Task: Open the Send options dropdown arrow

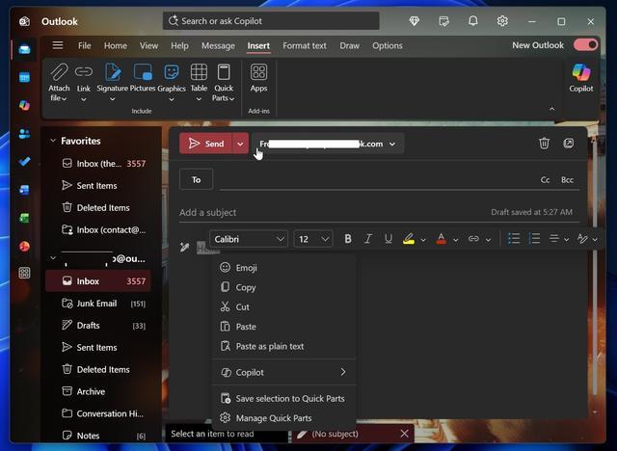Action: tap(240, 144)
